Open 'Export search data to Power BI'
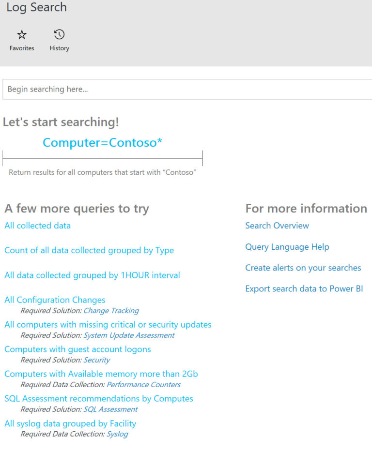This screenshot has width=372, height=453. 304,289
